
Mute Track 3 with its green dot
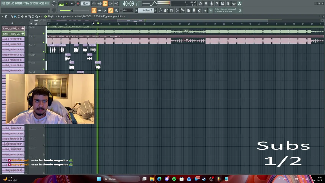point(44,52)
